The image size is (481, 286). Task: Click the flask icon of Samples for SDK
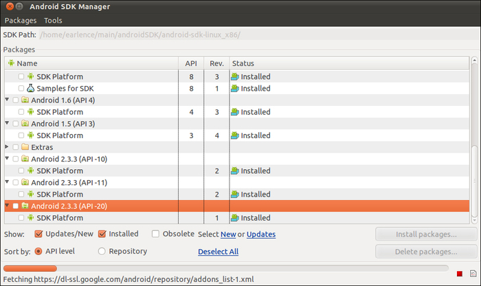click(31, 88)
